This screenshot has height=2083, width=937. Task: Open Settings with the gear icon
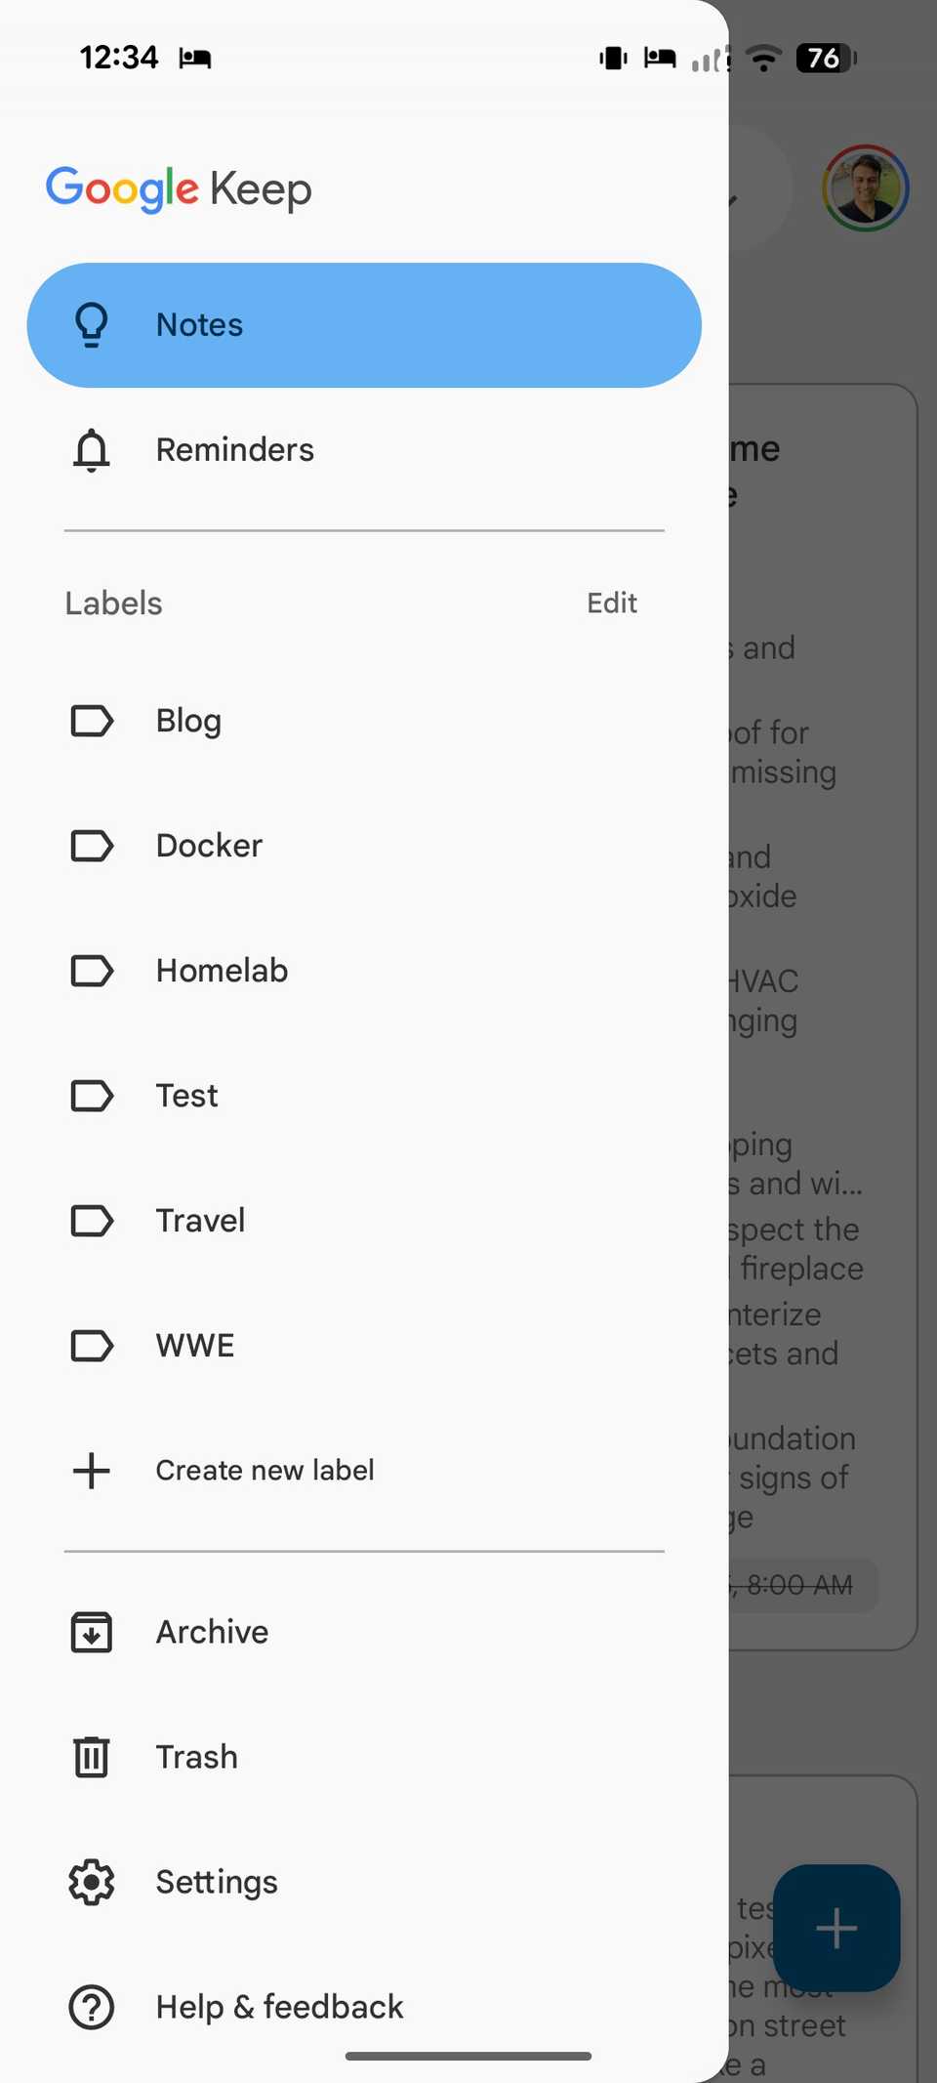pos(91,1882)
